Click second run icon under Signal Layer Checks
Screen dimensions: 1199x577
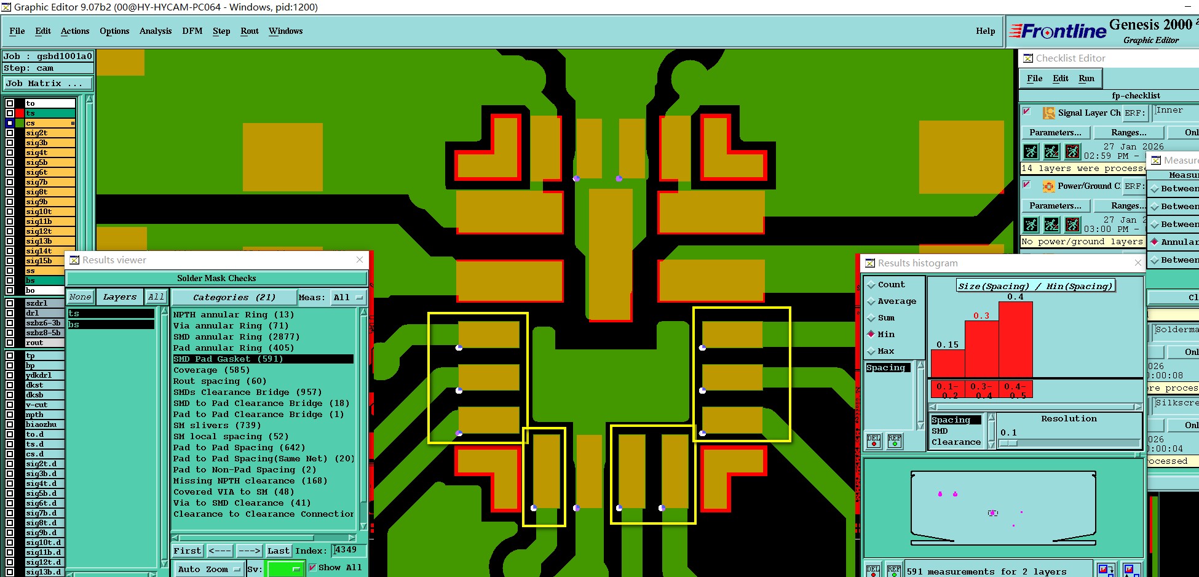1051,151
